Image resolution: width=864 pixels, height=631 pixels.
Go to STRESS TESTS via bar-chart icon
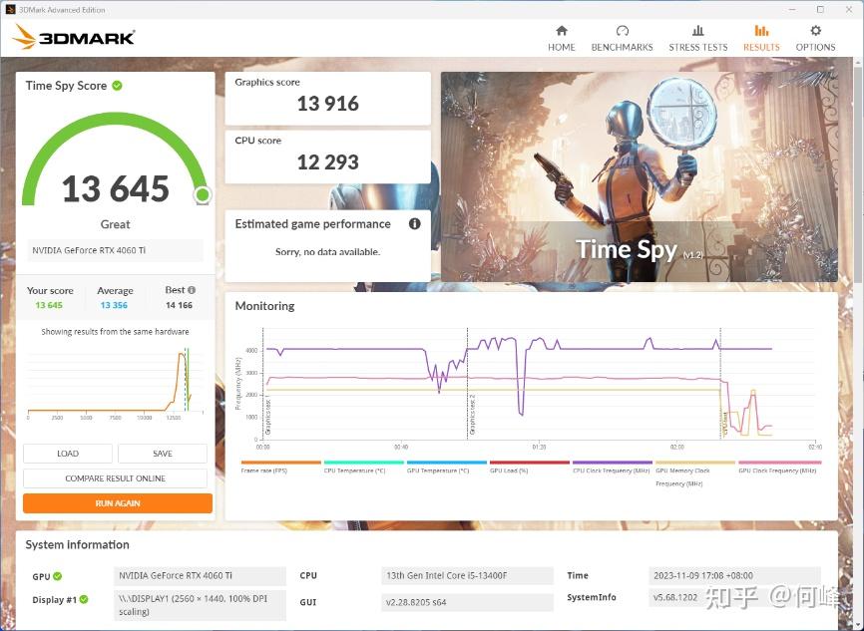[697, 32]
